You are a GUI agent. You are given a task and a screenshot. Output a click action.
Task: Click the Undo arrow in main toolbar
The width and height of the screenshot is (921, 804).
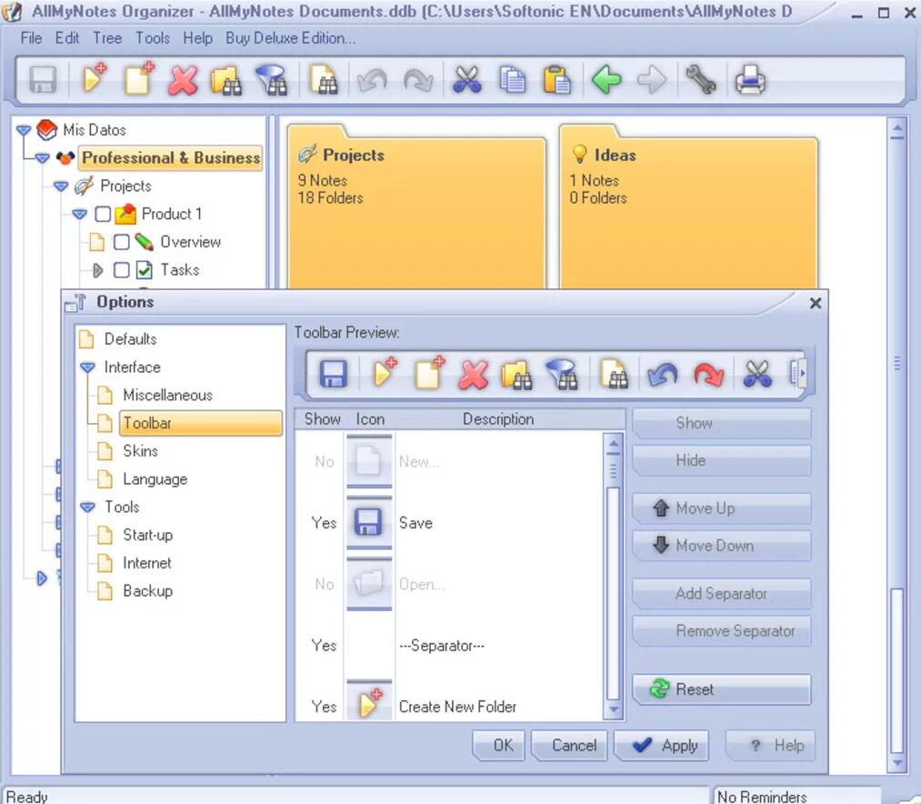click(372, 80)
